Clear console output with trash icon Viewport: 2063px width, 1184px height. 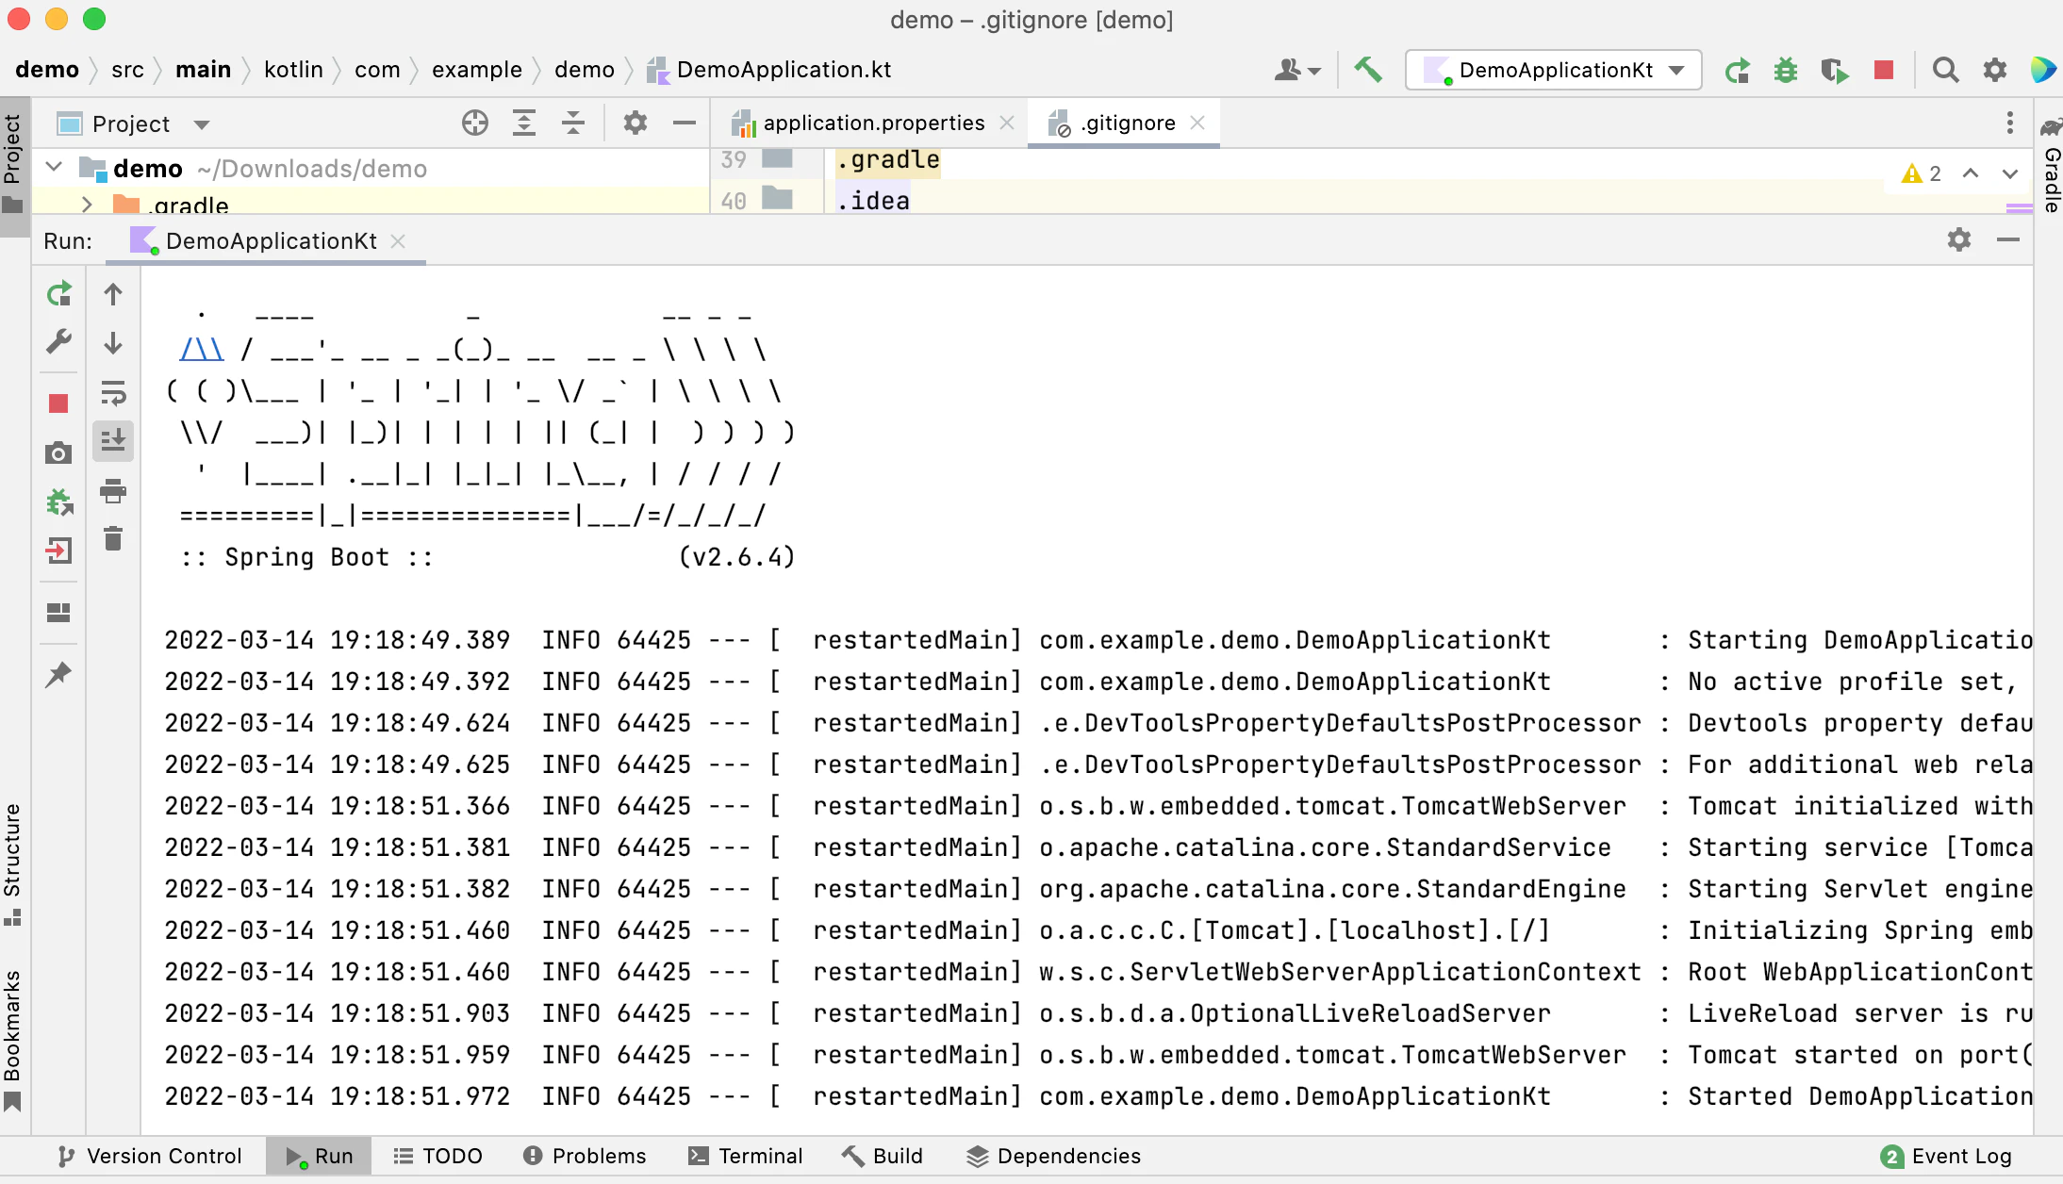point(113,539)
